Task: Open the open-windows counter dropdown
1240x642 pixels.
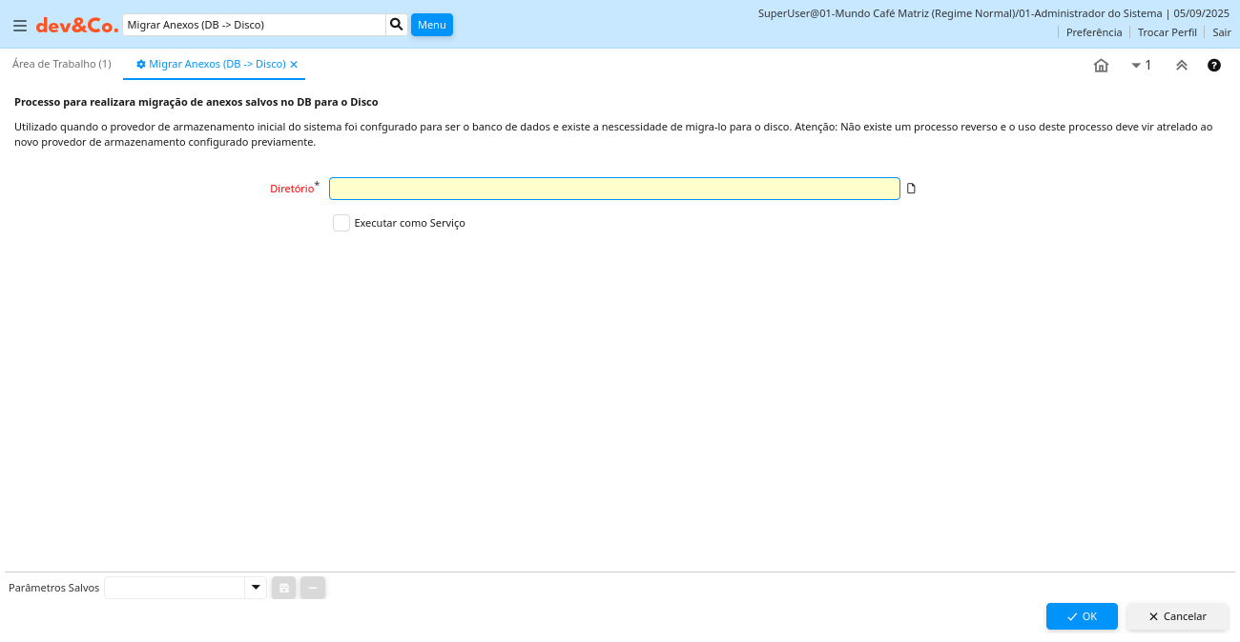Action: click(1141, 66)
